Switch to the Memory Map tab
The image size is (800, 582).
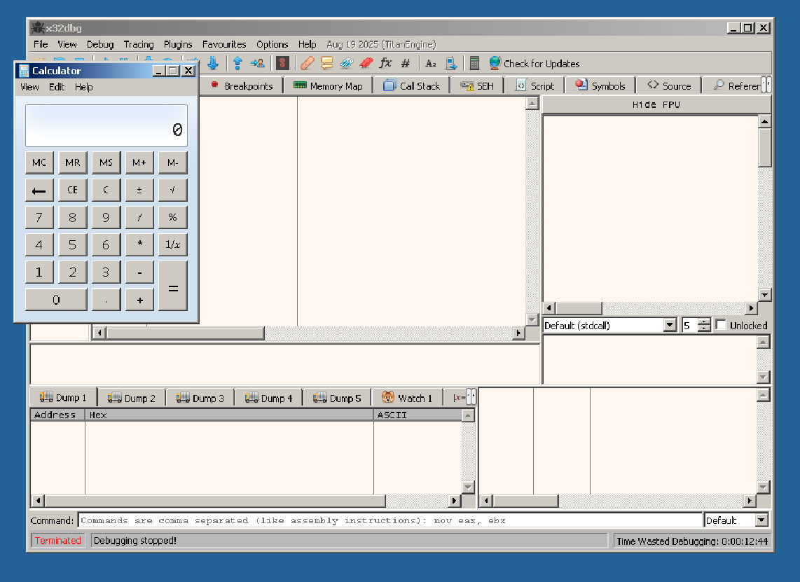click(328, 85)
